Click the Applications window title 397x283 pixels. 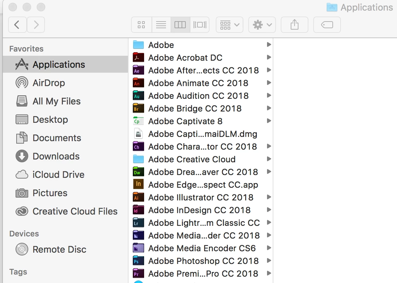tap(367, 7)
